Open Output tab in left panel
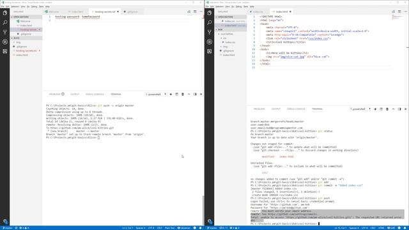 75,94
